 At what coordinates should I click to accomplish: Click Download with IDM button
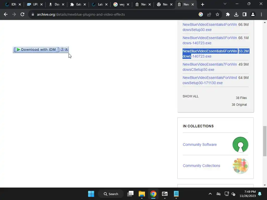pyautogui.click(x=37, y=49)
